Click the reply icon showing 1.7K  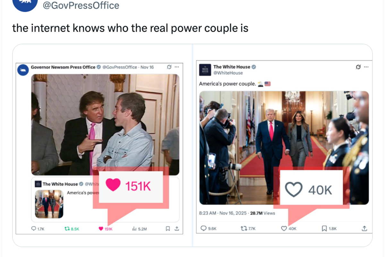click(x=33, y=229)
